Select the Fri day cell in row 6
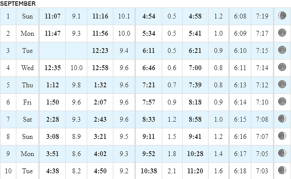291x179 pixels. click(27, 102)
